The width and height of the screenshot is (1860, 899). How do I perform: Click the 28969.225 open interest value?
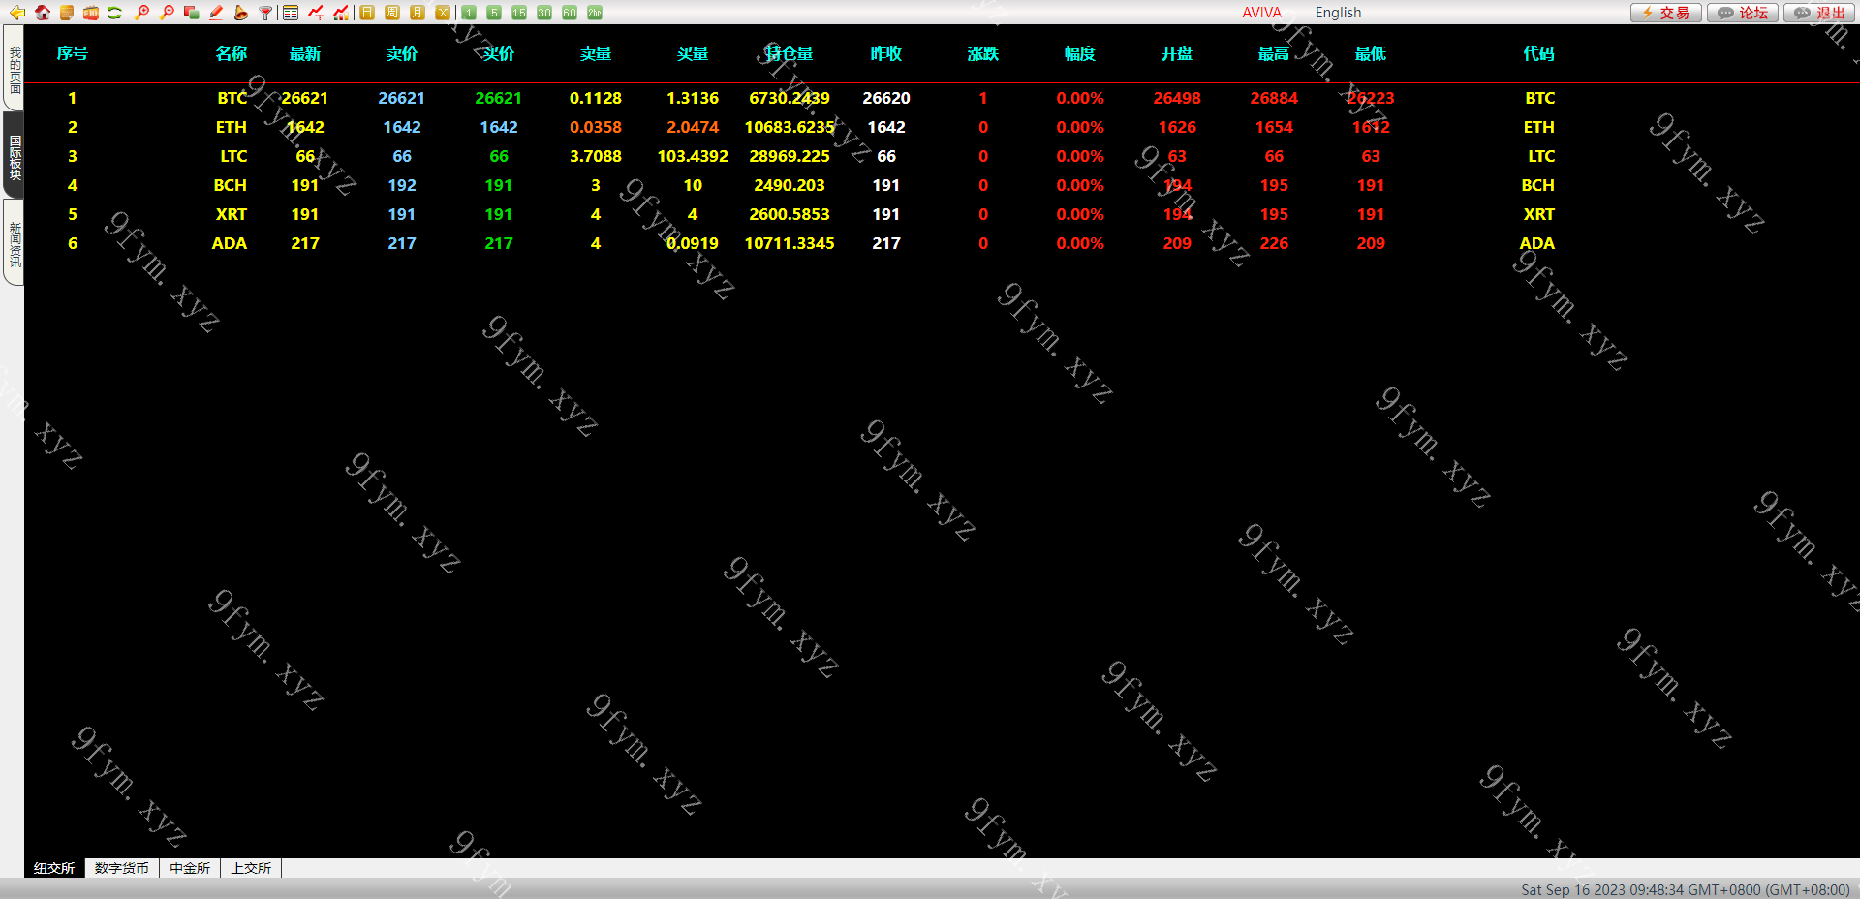790,156
